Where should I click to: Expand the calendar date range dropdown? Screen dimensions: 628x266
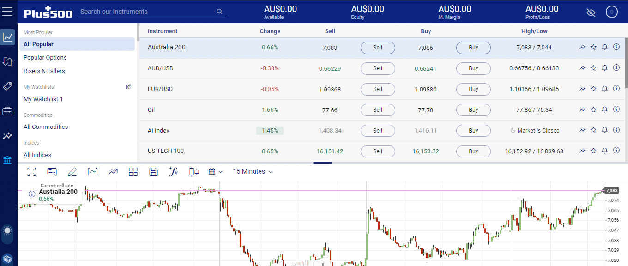pos(216,172)
